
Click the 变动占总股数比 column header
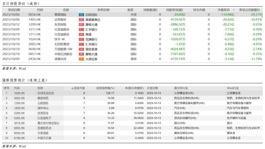click(249, 10)
